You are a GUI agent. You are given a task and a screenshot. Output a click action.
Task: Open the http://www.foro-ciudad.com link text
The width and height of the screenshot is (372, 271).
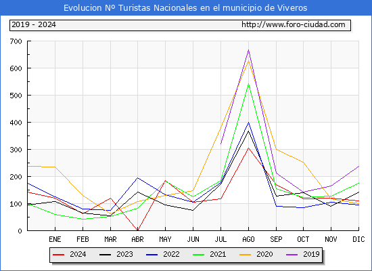(x=294, y=24)
